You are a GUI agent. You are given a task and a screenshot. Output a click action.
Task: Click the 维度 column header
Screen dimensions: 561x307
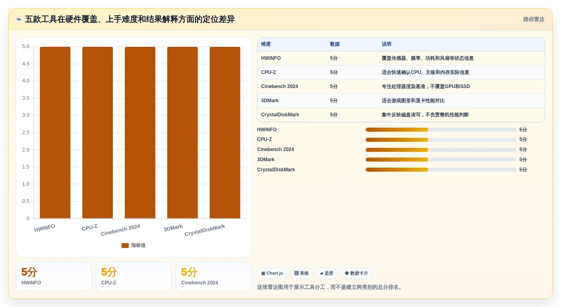(266, 44)
